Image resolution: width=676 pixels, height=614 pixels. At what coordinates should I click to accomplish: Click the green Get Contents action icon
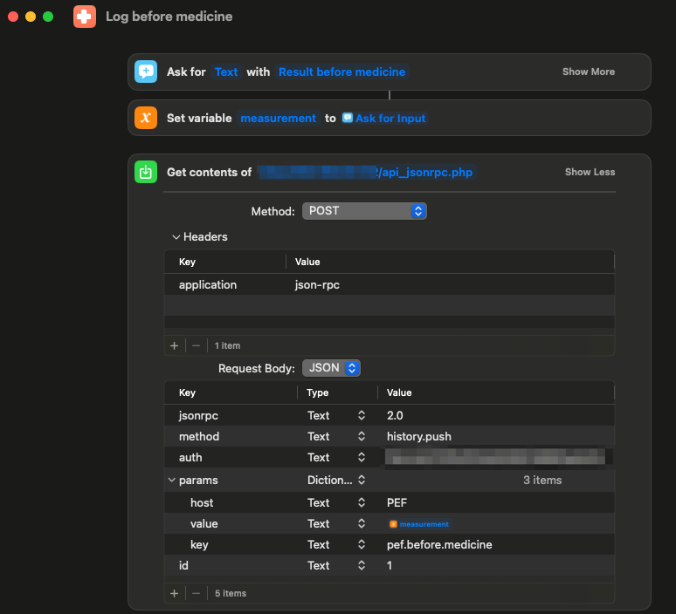[x=146, y=172]
